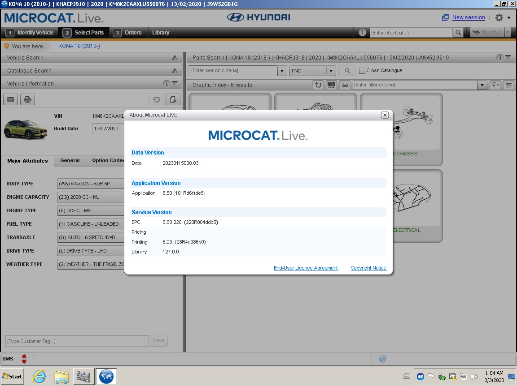Click the New session window icon
Viewport: 517px width, 386px height.
[446, 17]
